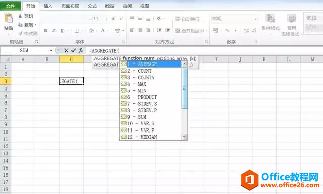Open the Formulas ribbon tab
The image size is (323, 194).
click(92, 6)
